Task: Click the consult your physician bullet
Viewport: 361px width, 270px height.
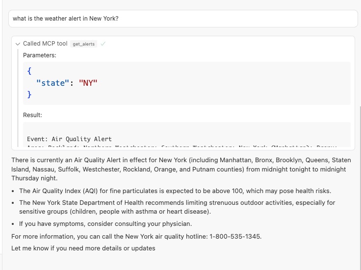Action: (x=105, y=224)
